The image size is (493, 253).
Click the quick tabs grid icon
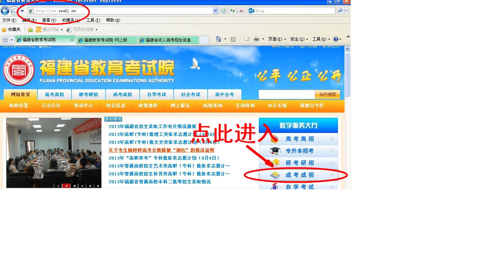(x=5, y=40)
